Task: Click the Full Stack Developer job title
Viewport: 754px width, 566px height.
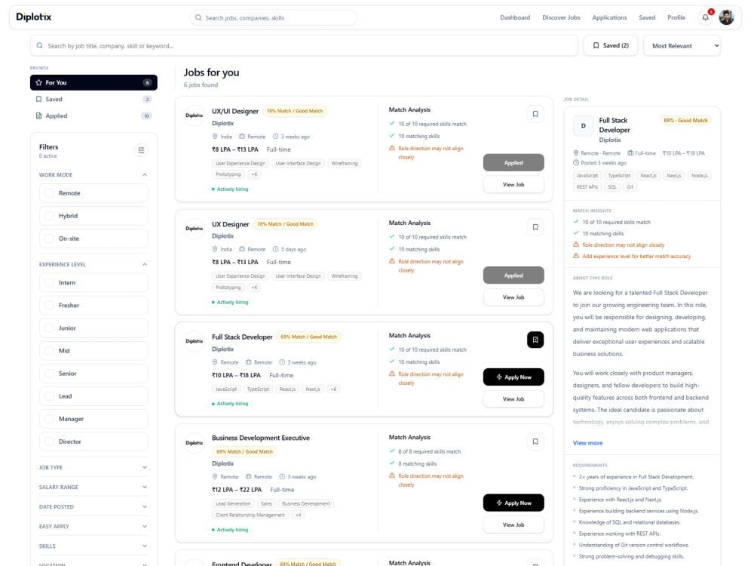Action: coord(242,337)
